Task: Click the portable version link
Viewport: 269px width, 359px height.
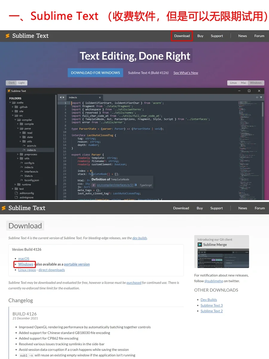Action: pos(77,264)
